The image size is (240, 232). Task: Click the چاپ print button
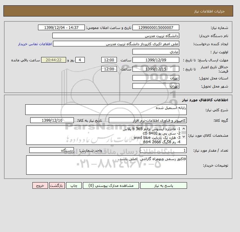click(x=74, y=186)
